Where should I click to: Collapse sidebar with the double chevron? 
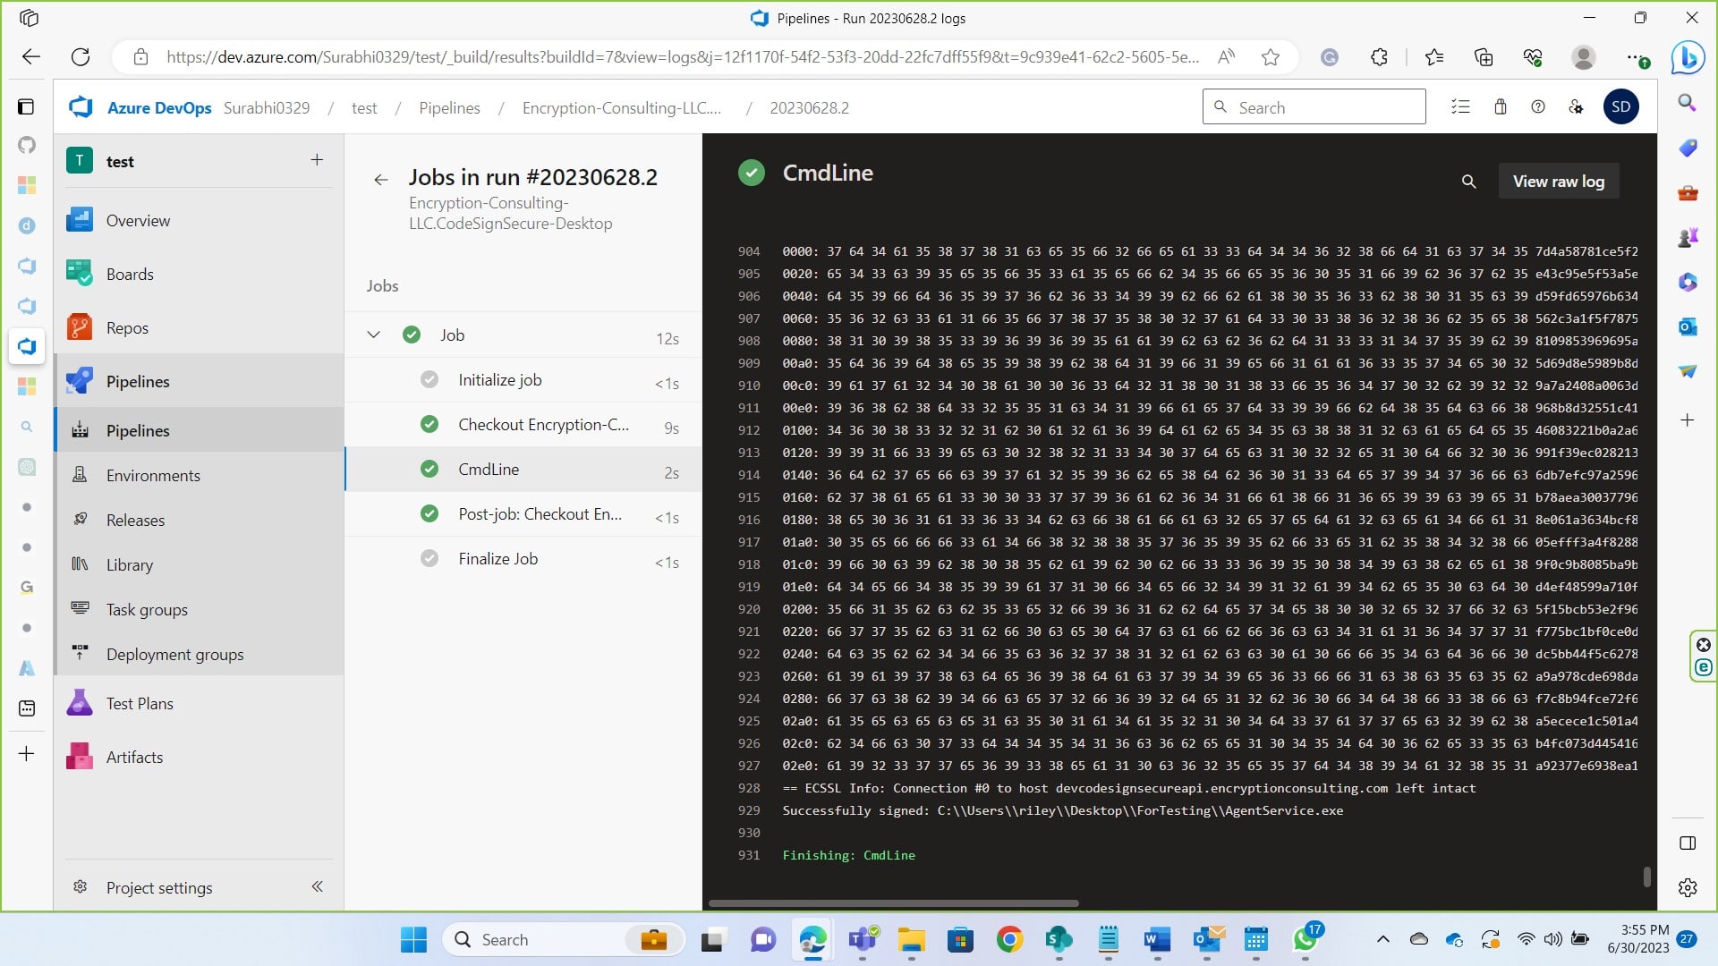point(317,886)
